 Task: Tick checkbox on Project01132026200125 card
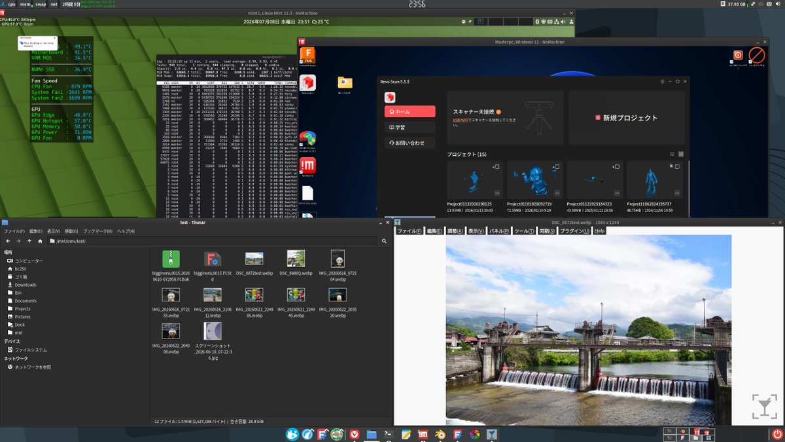tap(497, 166)
